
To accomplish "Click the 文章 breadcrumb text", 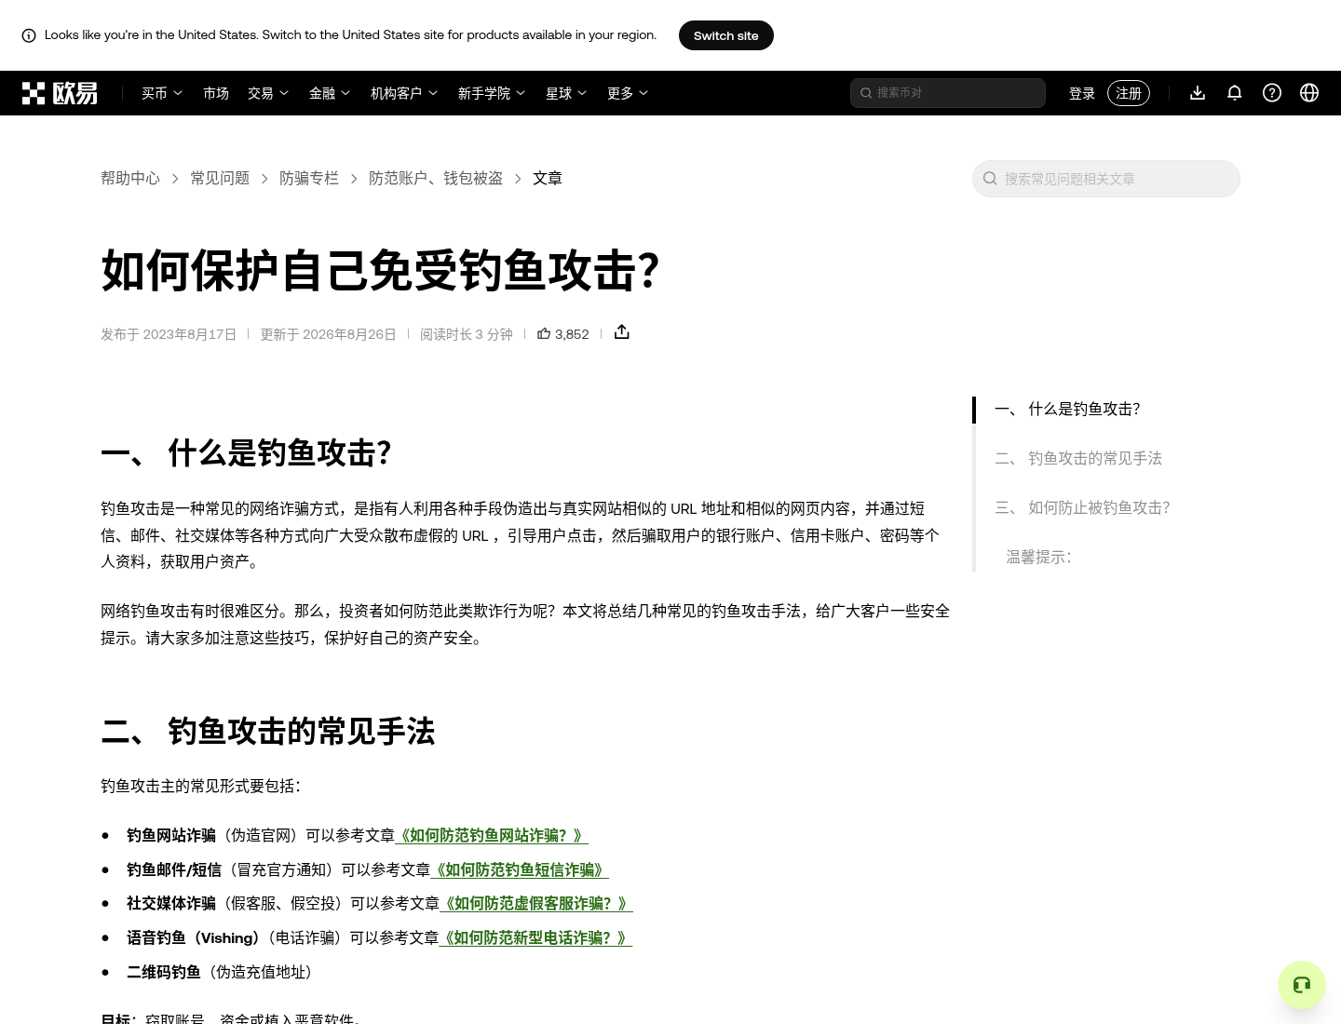I will coord(548,178).
